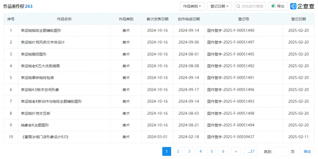
Task: Open the 作品类别 filter dropdown
Action: point(192,6)
